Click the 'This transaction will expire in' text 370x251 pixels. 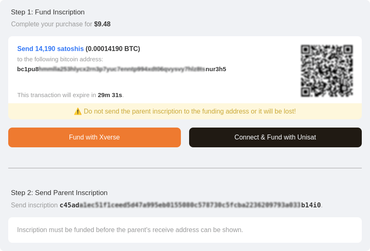pyautogui.click(x=56, y=95)
